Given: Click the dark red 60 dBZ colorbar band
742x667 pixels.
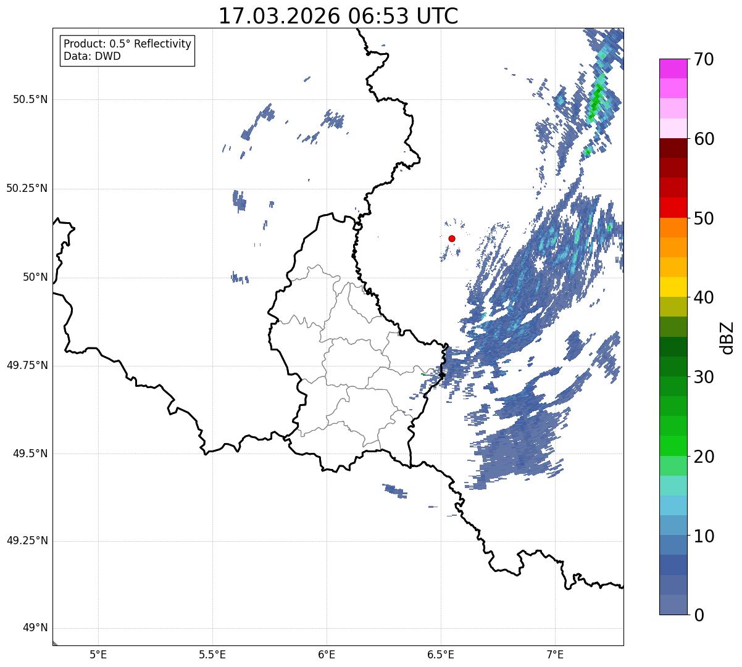Looking at the screenshot, I should [673, 148].
